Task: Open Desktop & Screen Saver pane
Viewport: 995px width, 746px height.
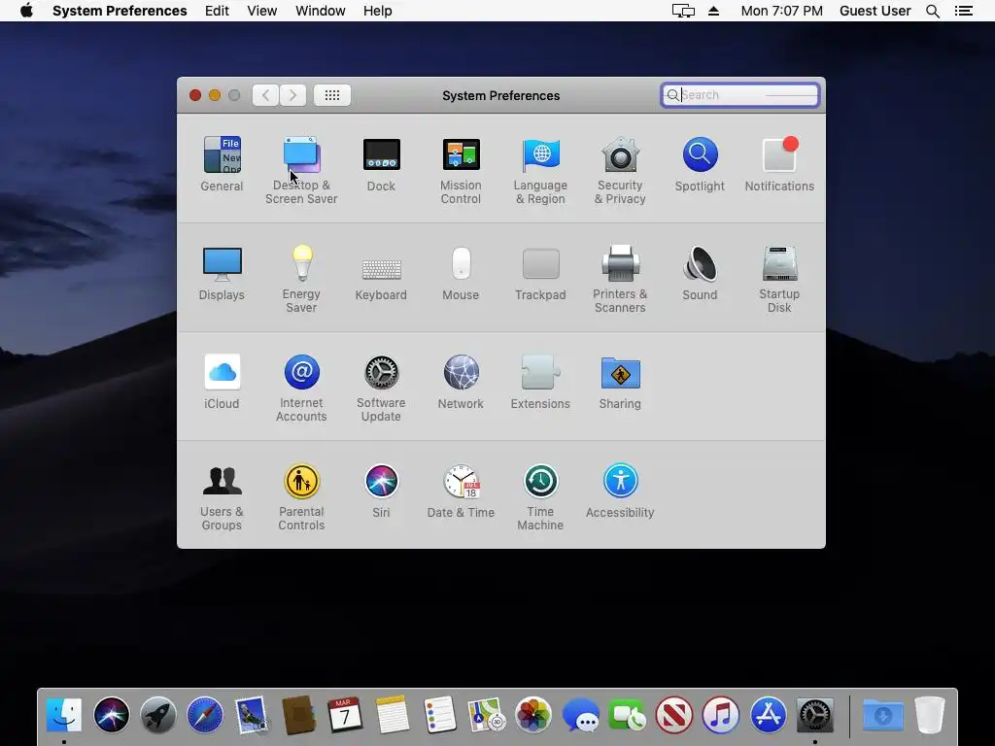Action: tap(301, 170)
